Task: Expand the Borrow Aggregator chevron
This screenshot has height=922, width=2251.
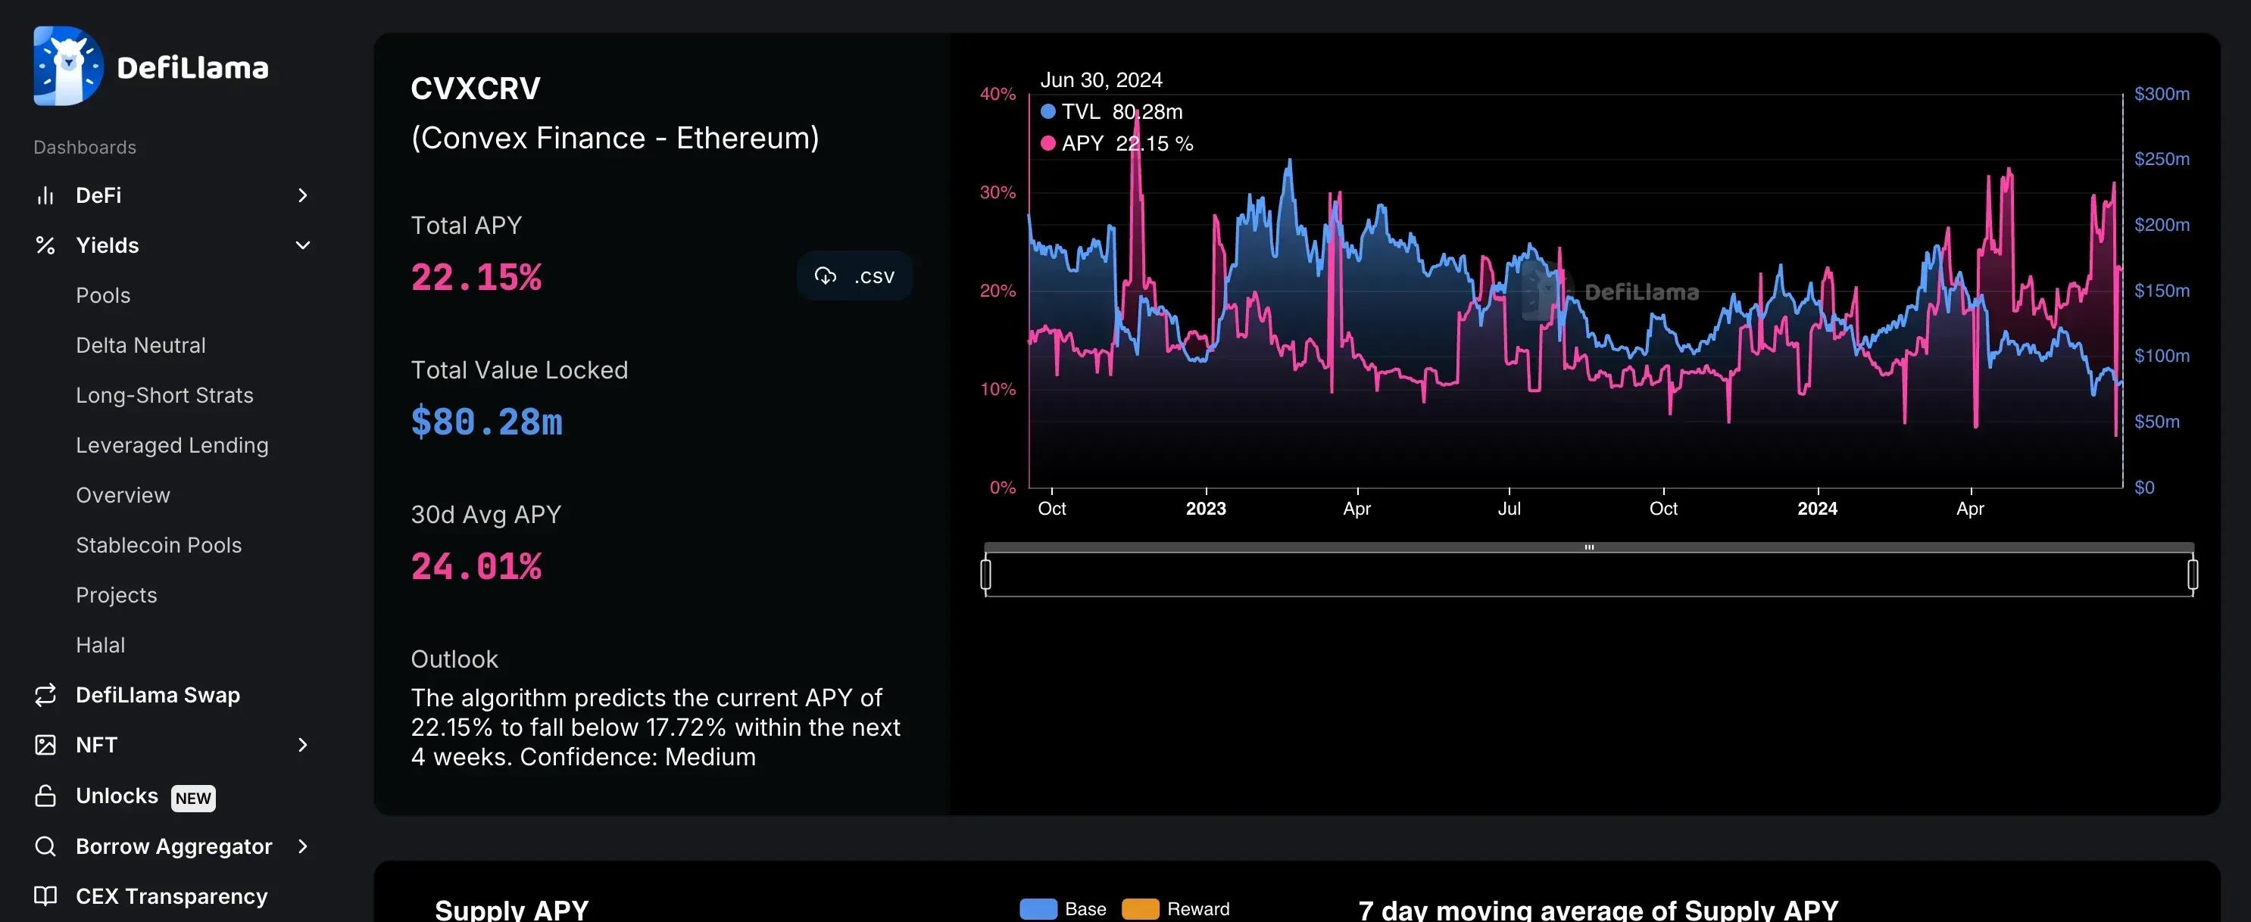Action: [x=302, y=846]
